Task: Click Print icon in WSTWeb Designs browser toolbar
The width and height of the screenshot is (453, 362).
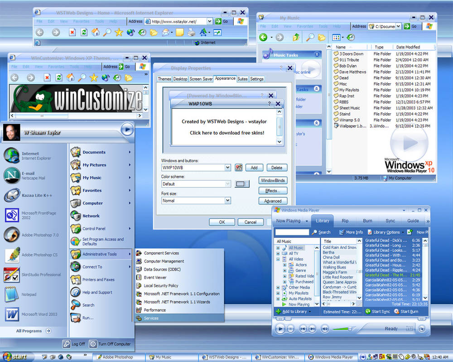Action: pyautogui.click(x=191, y=32)
